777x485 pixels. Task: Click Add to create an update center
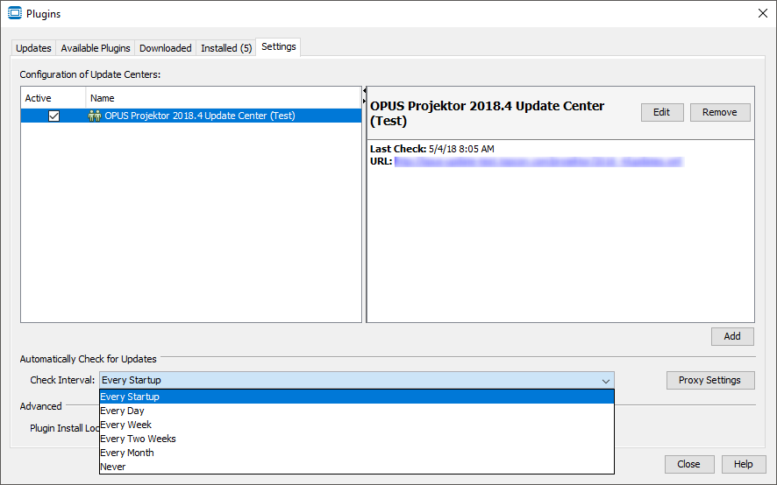[x=732, y=336]
